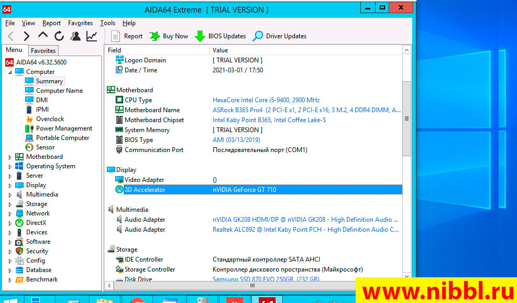Viewport: 517px width, 303px height.
Task: Select the DMI tree item
Action: pos(42,100)
